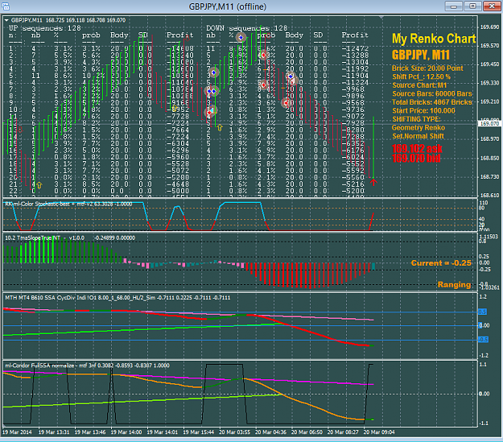Select 'Geometry Renko' label
The width and height of the screenshot is (503, 442).
[418, 128]
